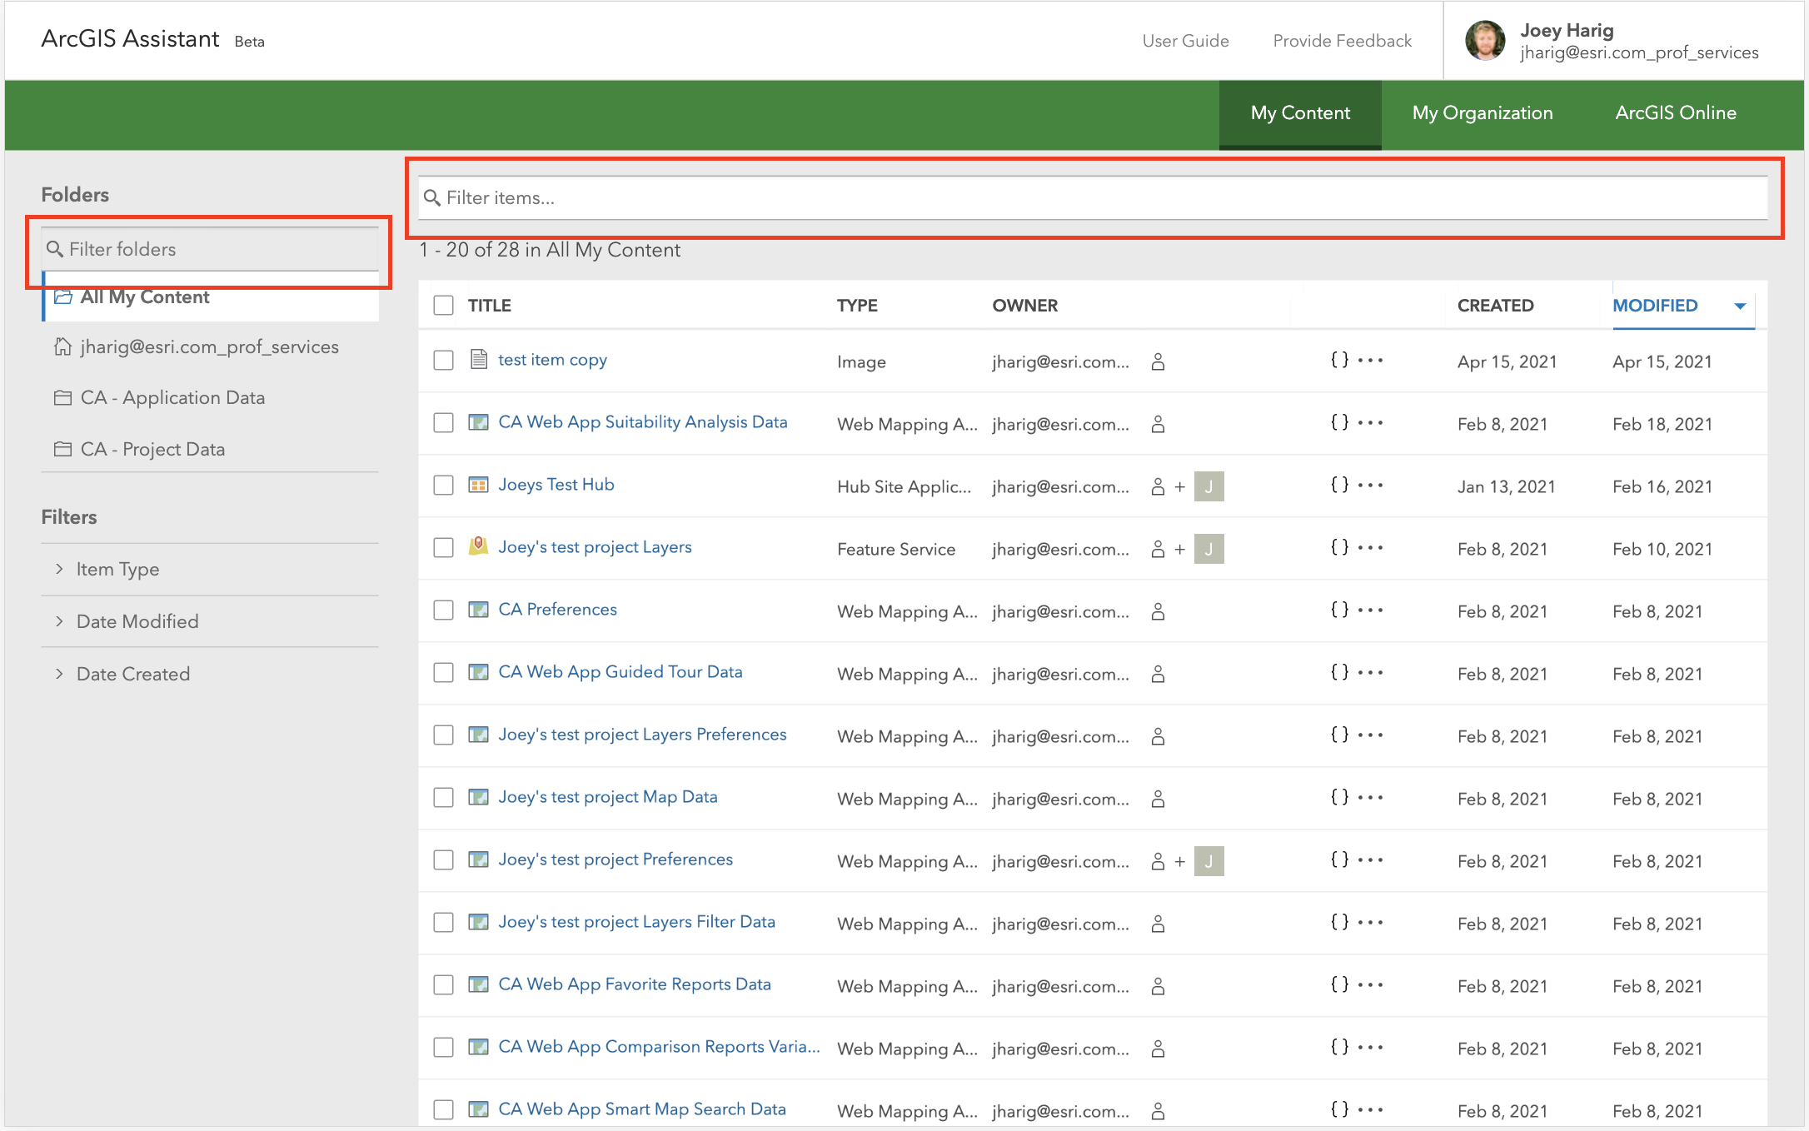This screenshot has width=1809, height=1131.
Task: Open the jharig@esri.com_prof_services home folder
Action: coord(210,347)
